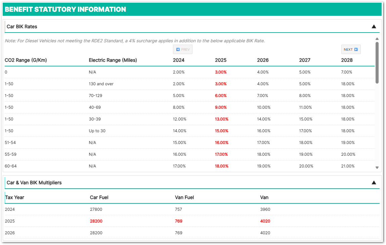Image resolution: width=386 pixels, height=245 pixels.
Task: Select the CO2 Range (G/Km) column header
Action: coord(26,60)
